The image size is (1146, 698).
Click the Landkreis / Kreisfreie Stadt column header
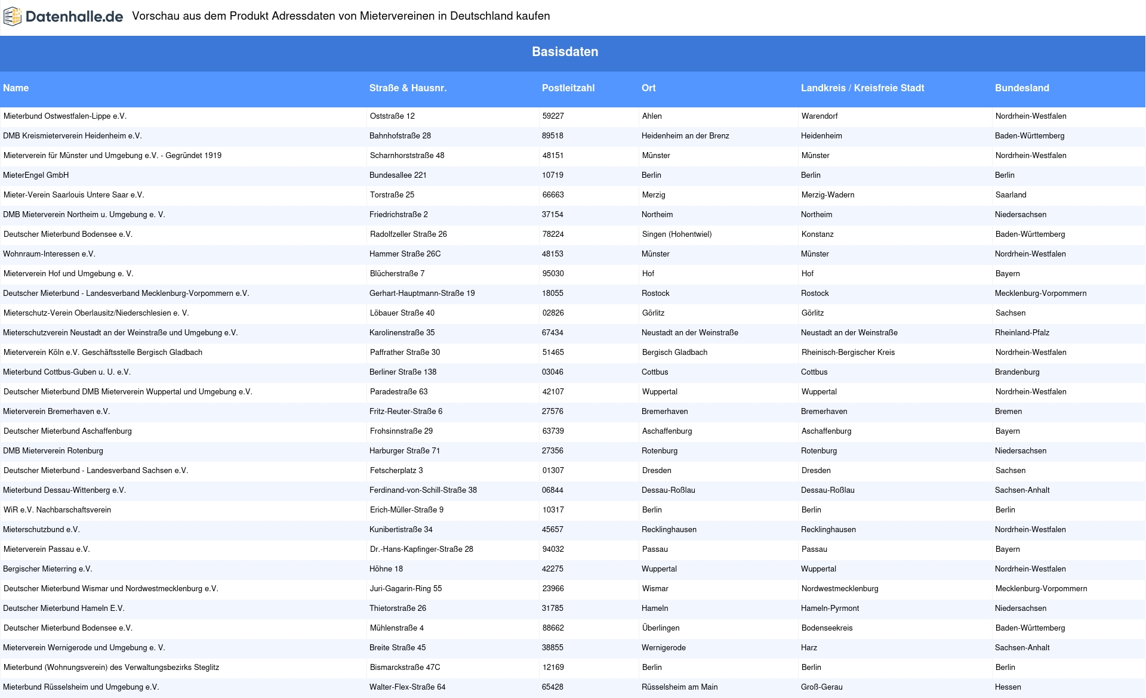[x=862, y=88]
